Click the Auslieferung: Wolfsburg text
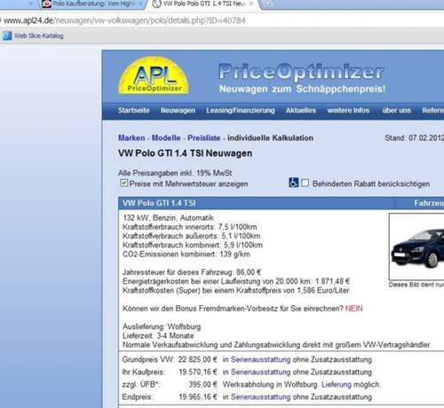Viewport: 444px width, 408px height. pos(162,326)
